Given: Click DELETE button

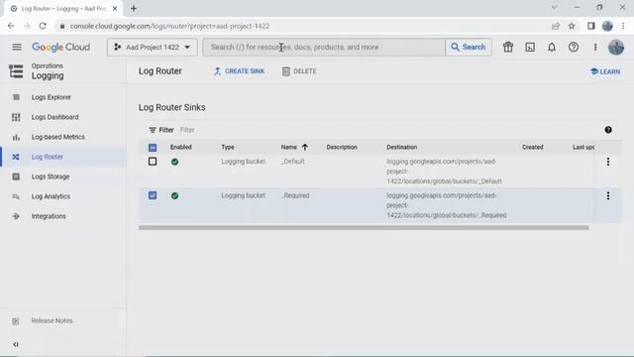Looking at the screenshot, I should click(x=299, y=71).
